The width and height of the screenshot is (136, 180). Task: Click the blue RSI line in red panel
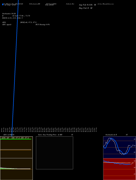pyautogui.click(x=117, y=163)
